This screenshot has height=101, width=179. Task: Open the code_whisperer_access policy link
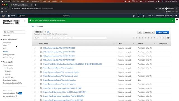tap(46, 20)
